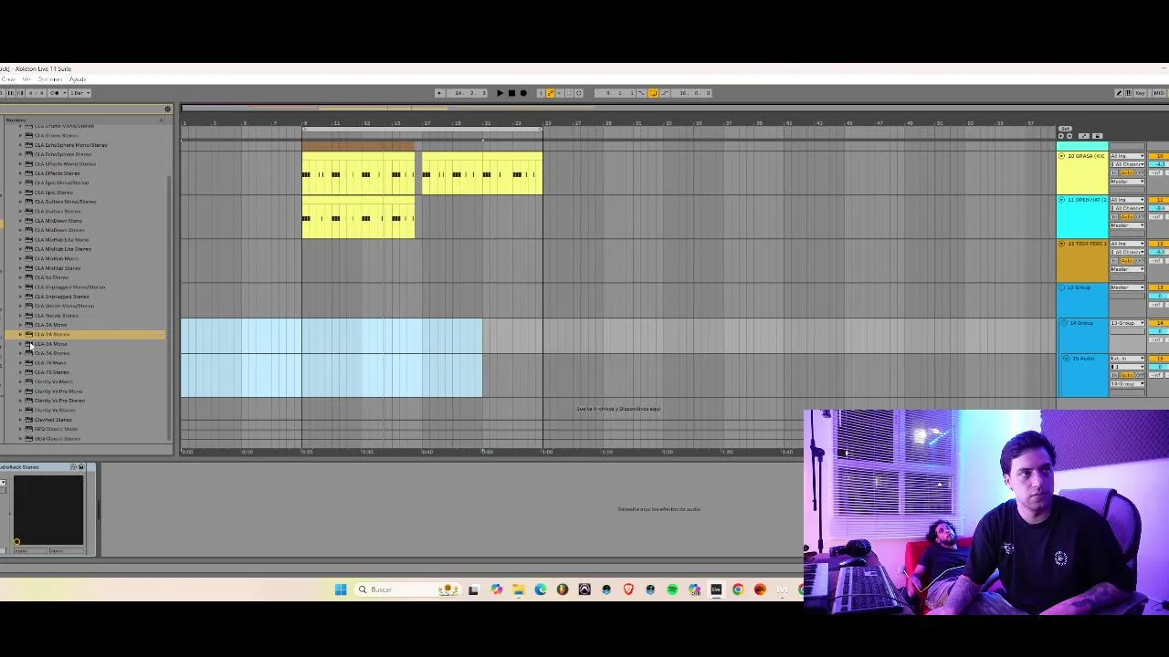Screen dimensions: 1169x657
Task: Stop playback with the transport Stop button
Action: pyautogui.click(x=511, y=93)
